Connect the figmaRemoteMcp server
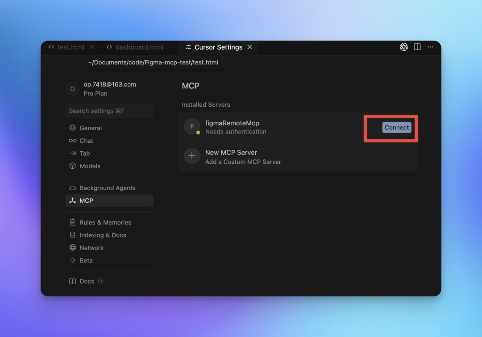This screenshot has width=482, height=337. click(396, 127)
